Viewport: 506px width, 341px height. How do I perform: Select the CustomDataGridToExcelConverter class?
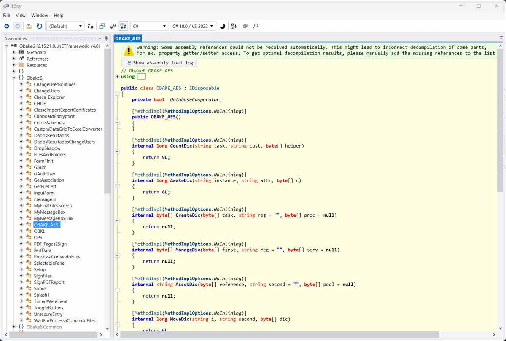coord(68,129)
